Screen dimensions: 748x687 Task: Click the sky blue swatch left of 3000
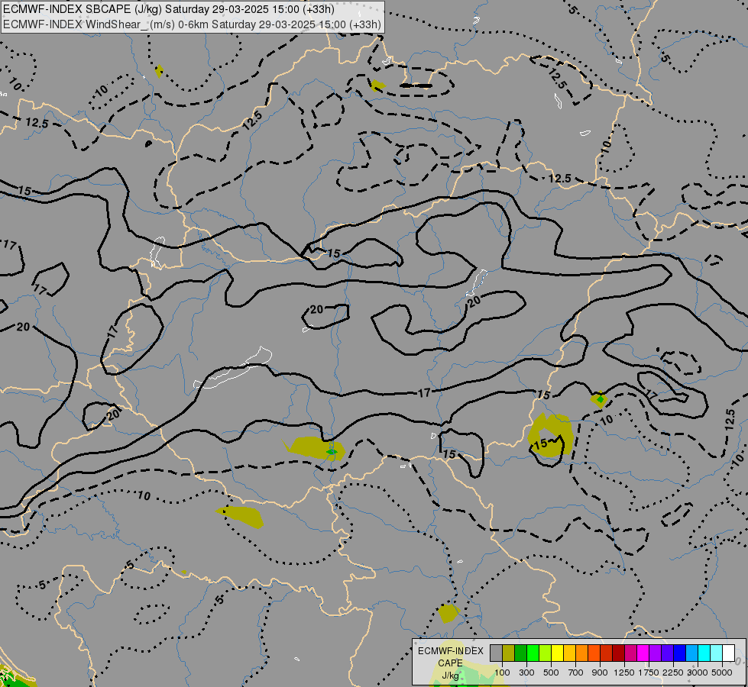click(x=692, y=653)
